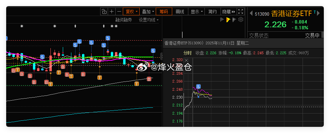Click the gray flag play icon
The width and height of the screenshot is (330, 133).
click(x=234, y=20)
